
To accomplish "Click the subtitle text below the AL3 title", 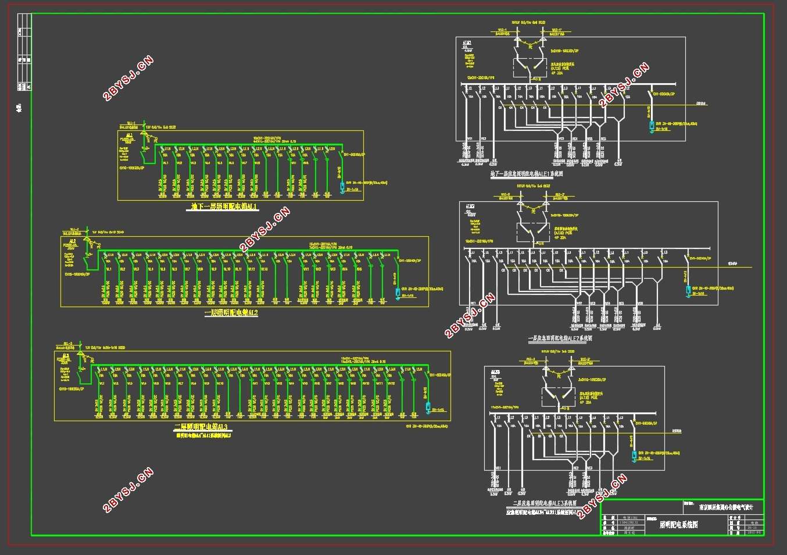I will click(204, 435).
